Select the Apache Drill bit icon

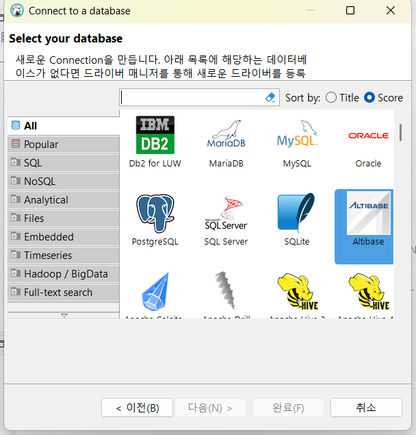(x=225, y=290)
